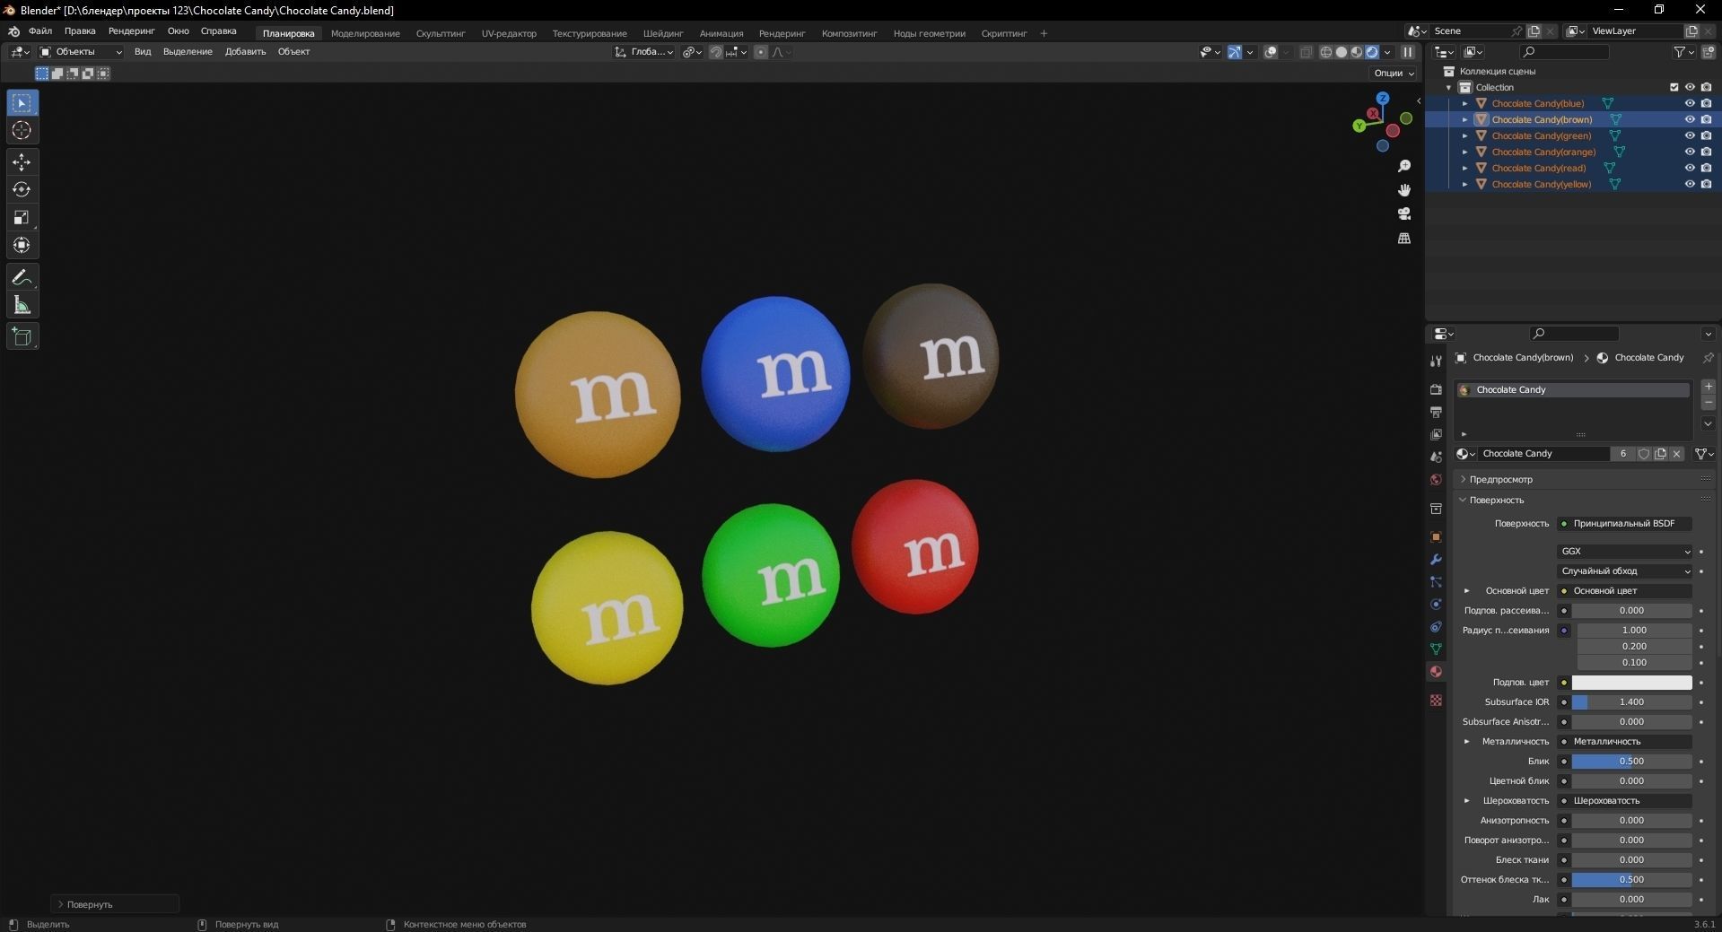1722x932 pixels.
Task: Unlink Chocolate Candy material with X
Action: point(1676,454)
